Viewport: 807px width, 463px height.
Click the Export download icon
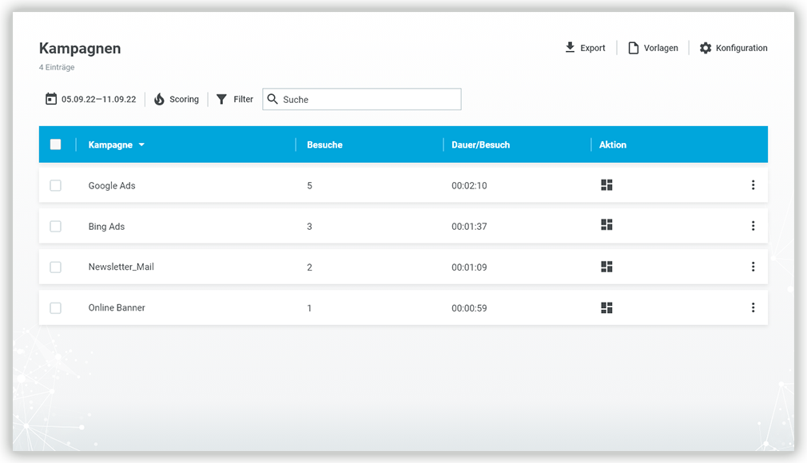click(570, 48)
